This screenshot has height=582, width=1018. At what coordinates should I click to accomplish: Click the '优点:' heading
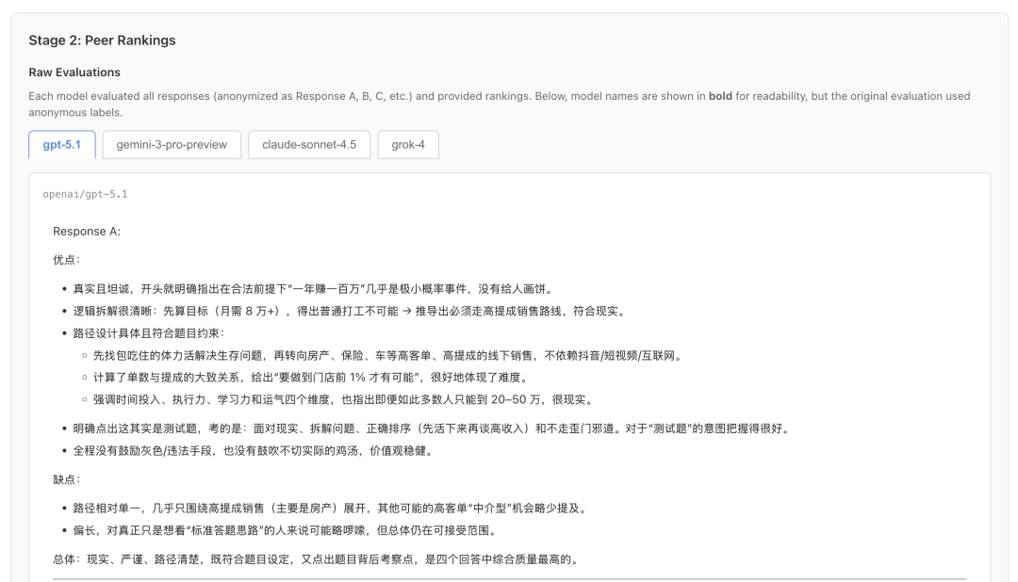pyautogui.click(x=66, y=260)
